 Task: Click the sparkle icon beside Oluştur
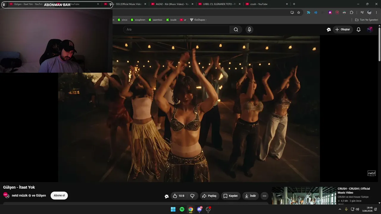[x=329, y=29]
